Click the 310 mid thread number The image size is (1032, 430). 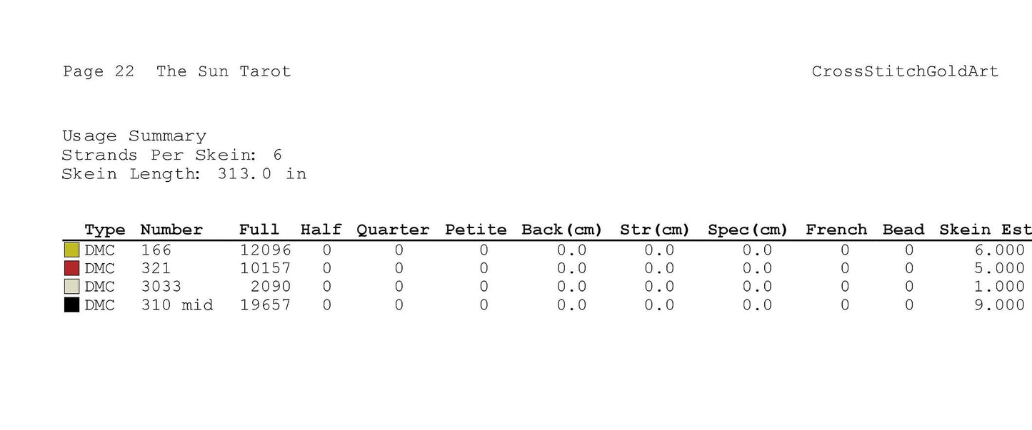[x=176, y=305]
